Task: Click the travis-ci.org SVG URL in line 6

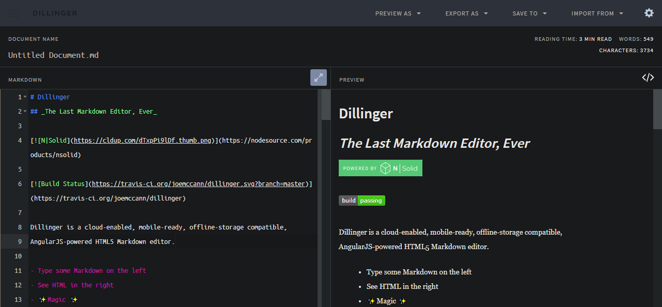Action: (198, 184)
